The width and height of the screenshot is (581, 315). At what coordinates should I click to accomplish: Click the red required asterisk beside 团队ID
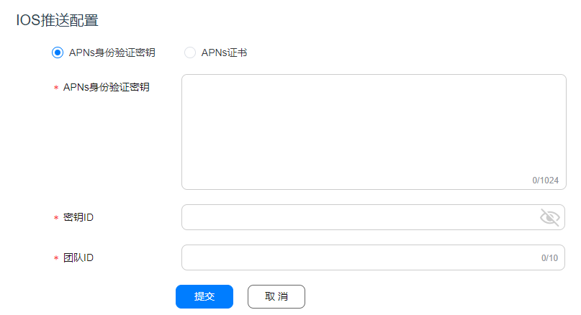click(56, 258)
